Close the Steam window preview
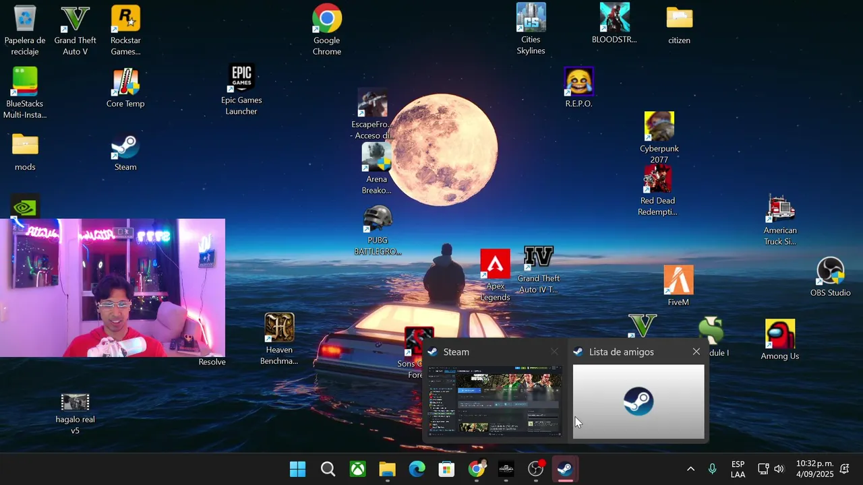Viewport: 863px width, 485px height. click(554, 352)
